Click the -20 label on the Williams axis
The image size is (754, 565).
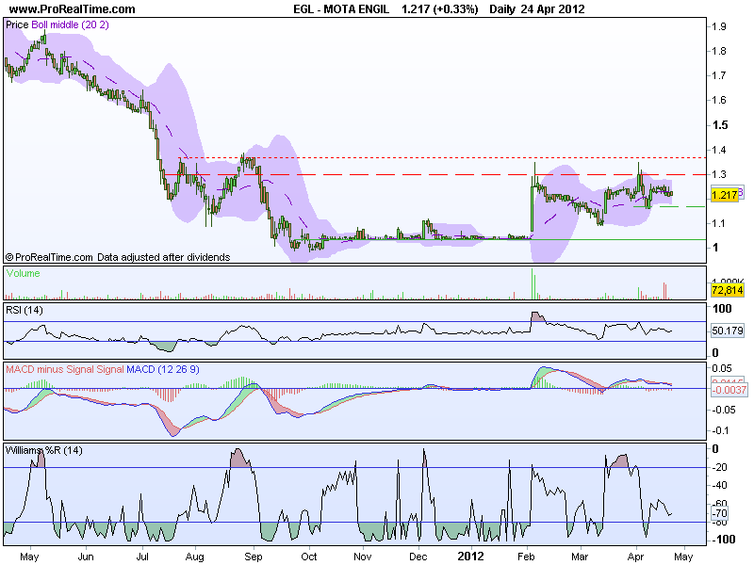point(720,467)
